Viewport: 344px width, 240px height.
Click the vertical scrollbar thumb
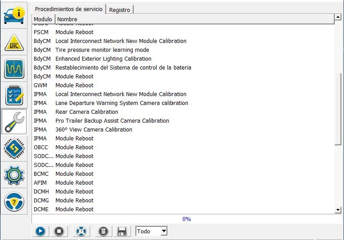point(338,109)
